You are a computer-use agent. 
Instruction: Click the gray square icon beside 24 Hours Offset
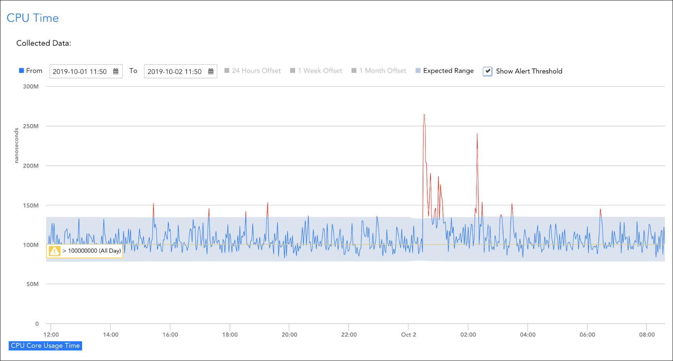(227, 70)
